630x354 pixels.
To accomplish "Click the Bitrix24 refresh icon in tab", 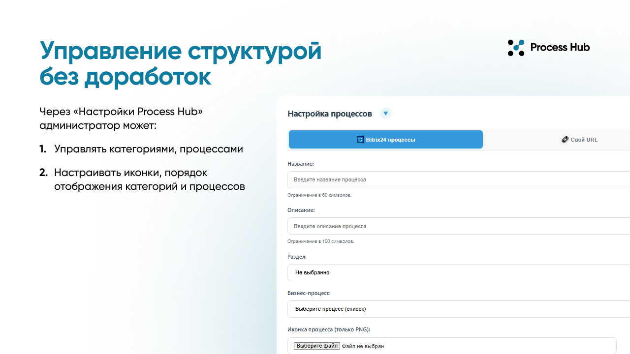I will pyautogui.click(x=360, y=140).
